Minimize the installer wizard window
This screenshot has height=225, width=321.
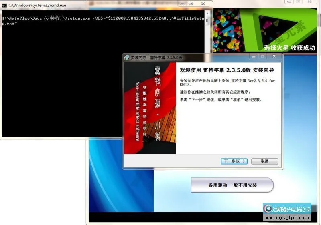pyautogui.click(x=254, y=56)
